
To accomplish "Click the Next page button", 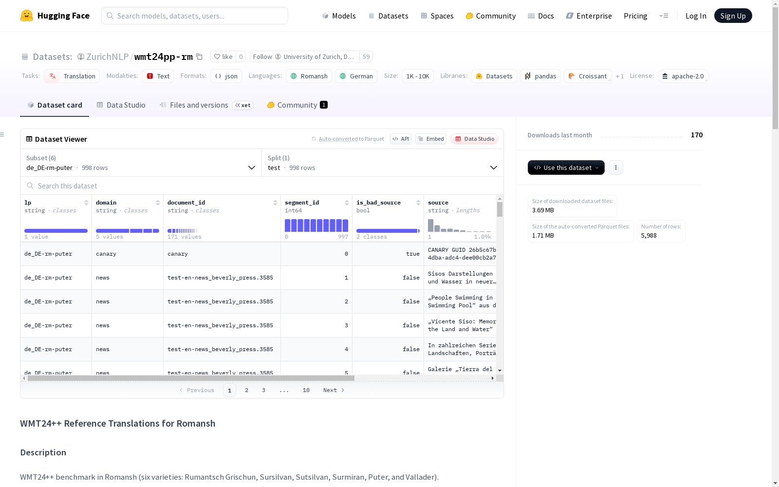I will coord(334,390).
